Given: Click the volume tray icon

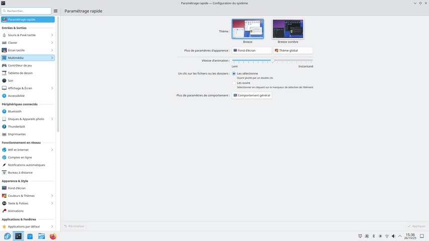Looking at the screenshot, I should (x=393, y=236).
